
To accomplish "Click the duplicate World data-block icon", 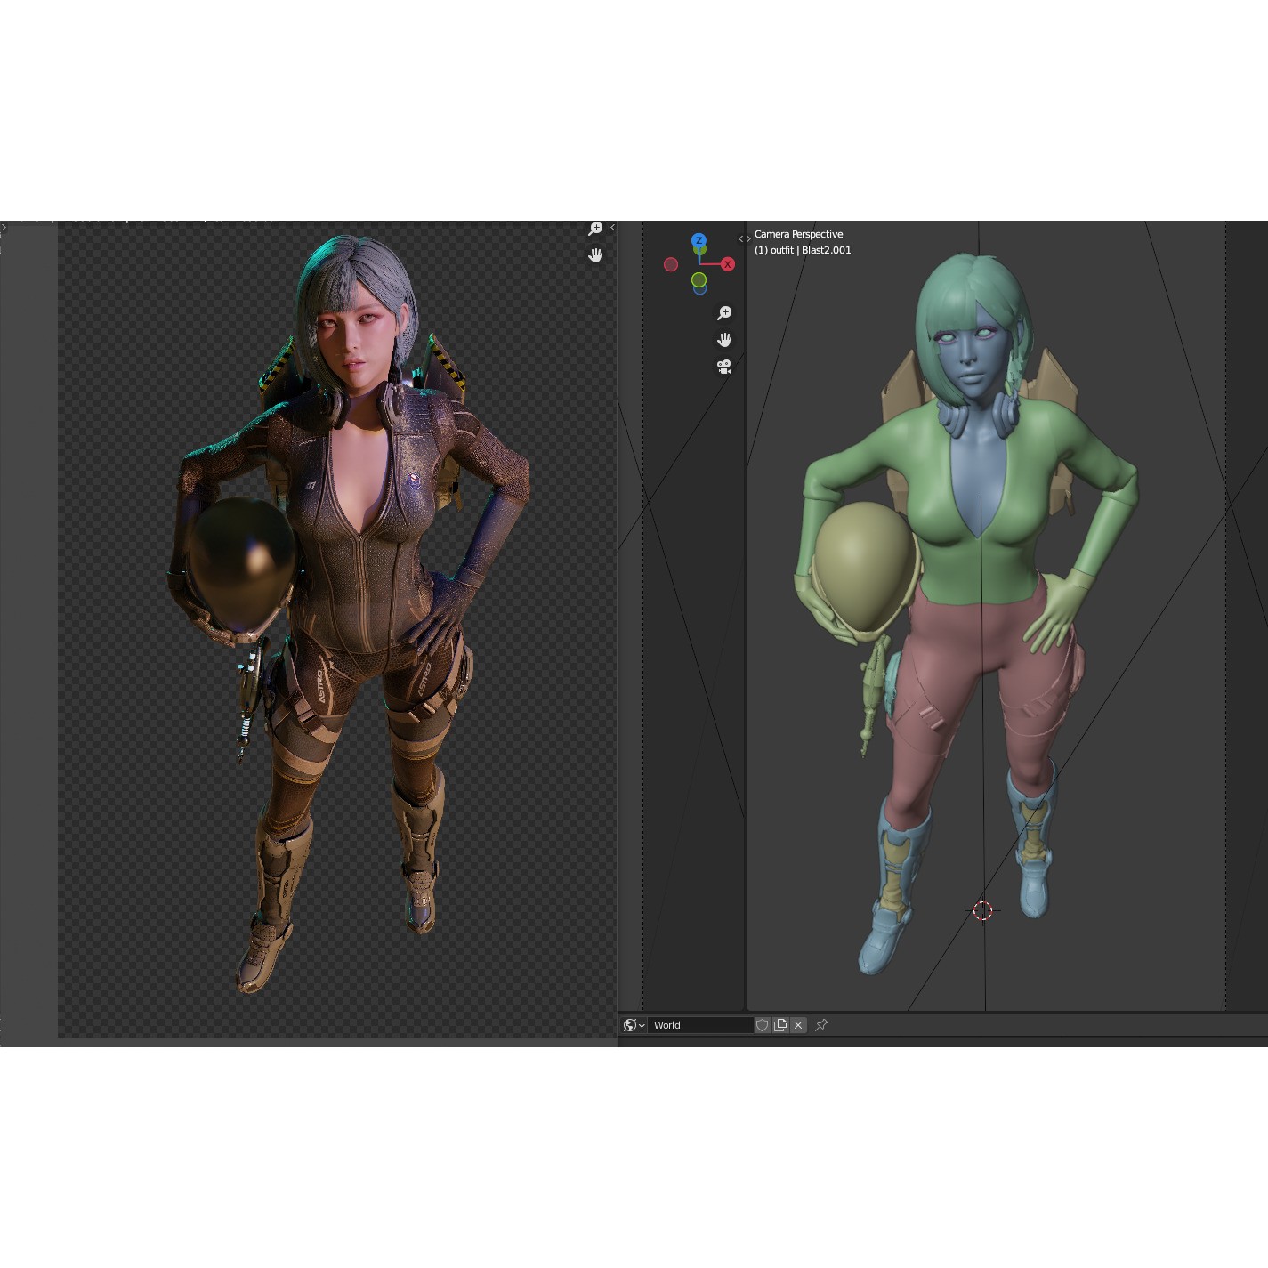I will [779, 1024].
